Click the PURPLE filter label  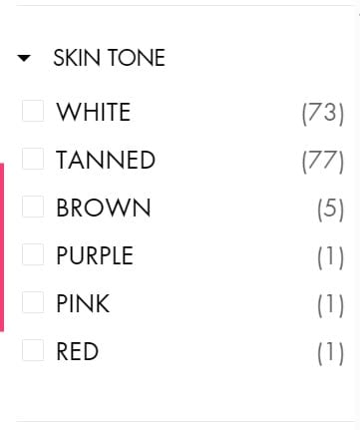click(x=95, y=255)
